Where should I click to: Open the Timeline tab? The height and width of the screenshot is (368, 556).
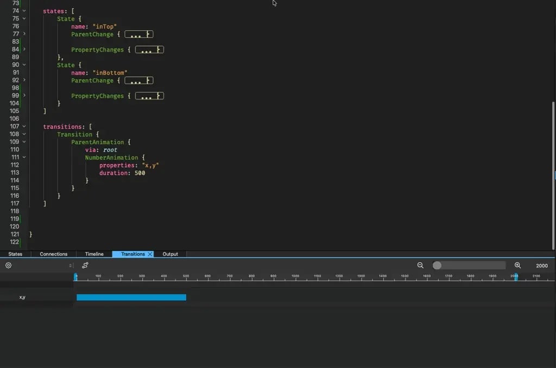(93, 253)
